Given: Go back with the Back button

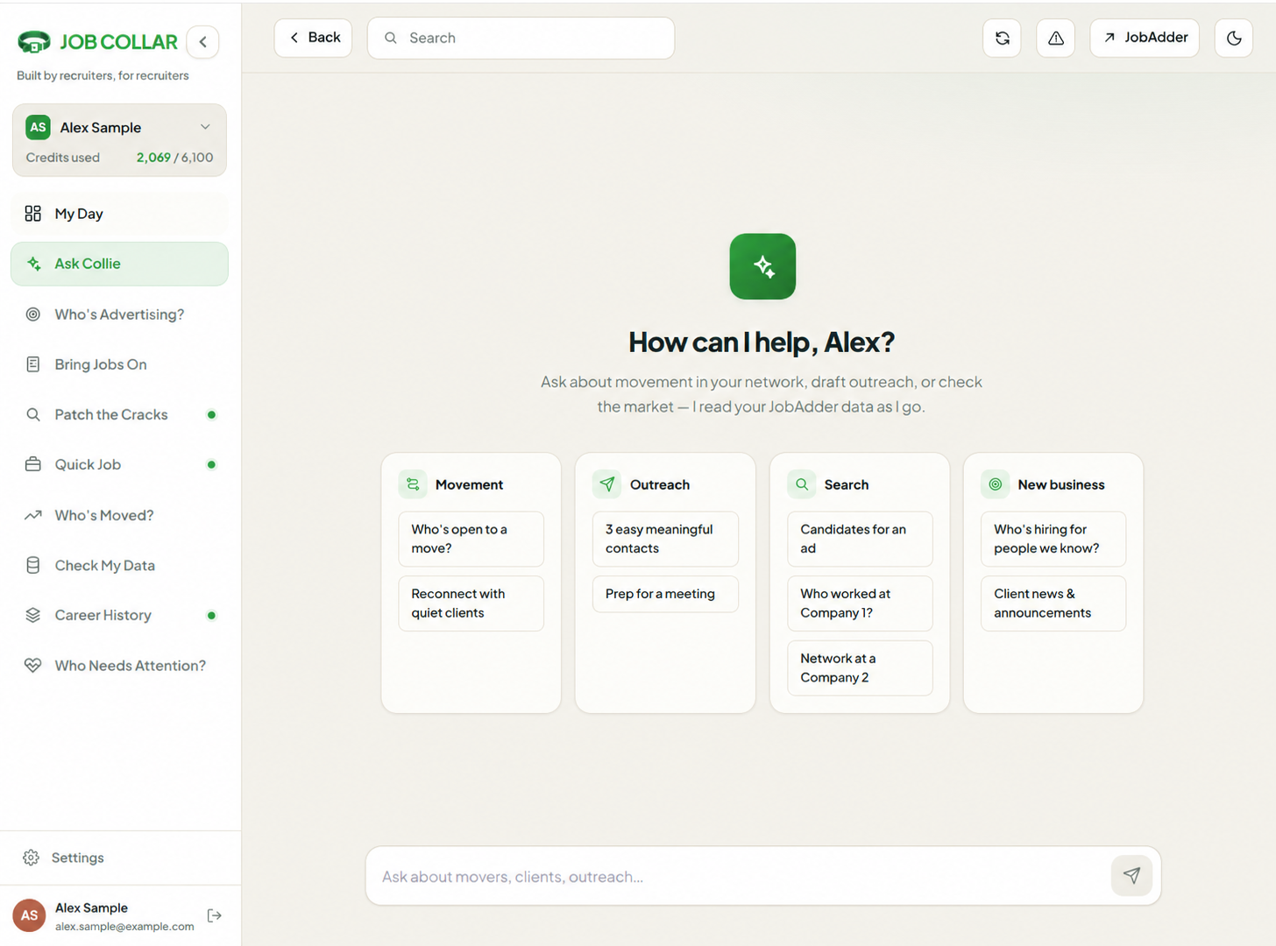Looking at the screenshot, I should (313, 38).
